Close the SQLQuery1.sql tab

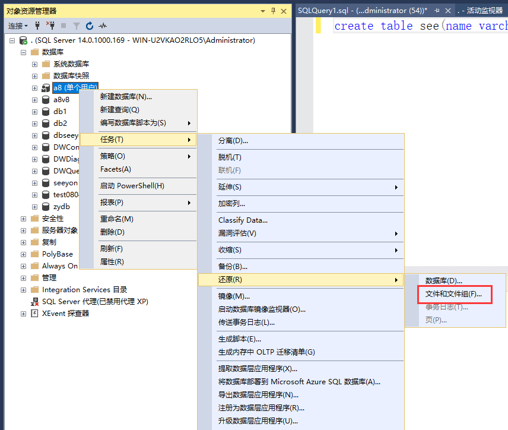(447, 11)
